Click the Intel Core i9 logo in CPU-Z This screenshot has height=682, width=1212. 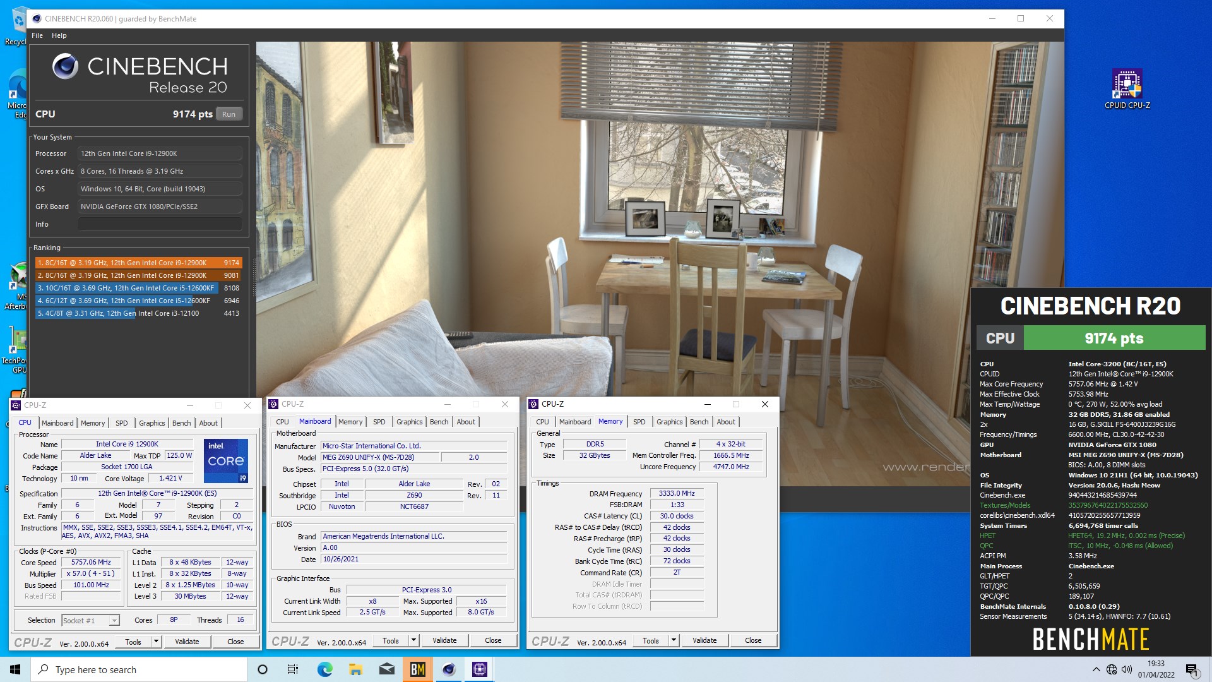[225, 461]
